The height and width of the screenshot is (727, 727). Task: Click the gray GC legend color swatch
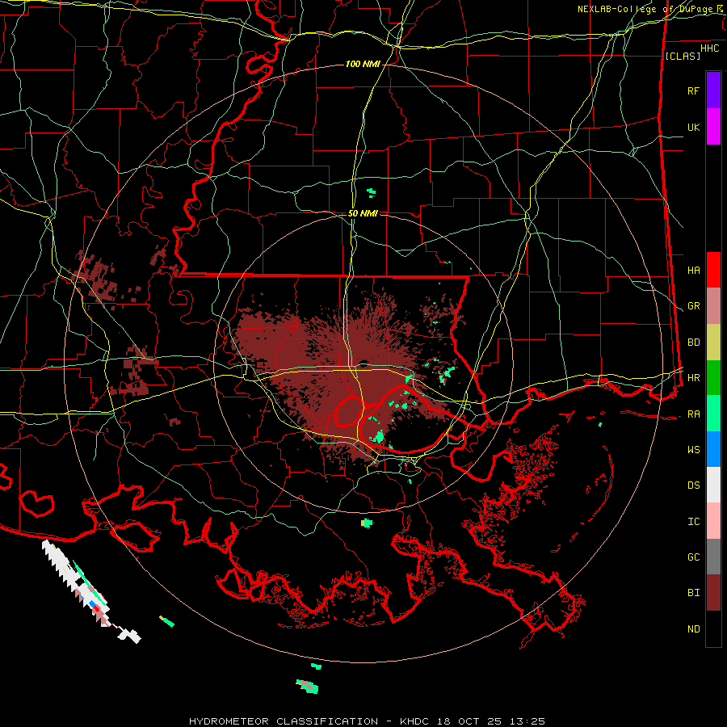713,557
